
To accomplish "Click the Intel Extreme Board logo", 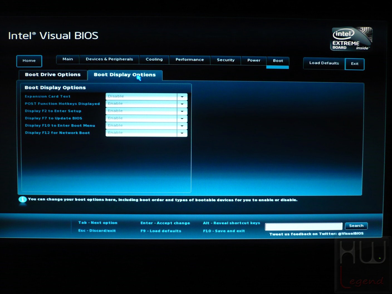I will tap(352, 39).
